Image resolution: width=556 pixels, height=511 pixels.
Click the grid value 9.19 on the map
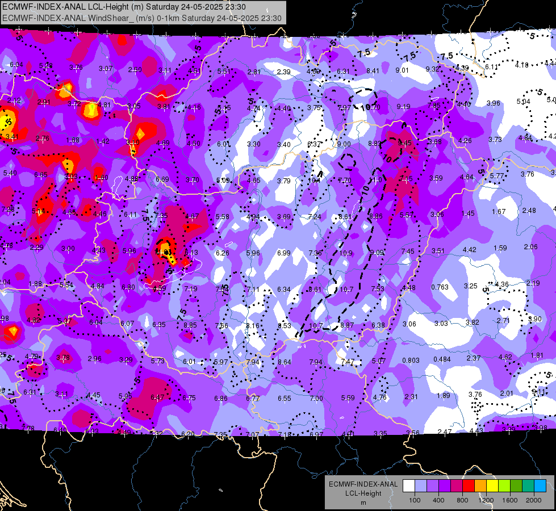(x=404, y=106)
